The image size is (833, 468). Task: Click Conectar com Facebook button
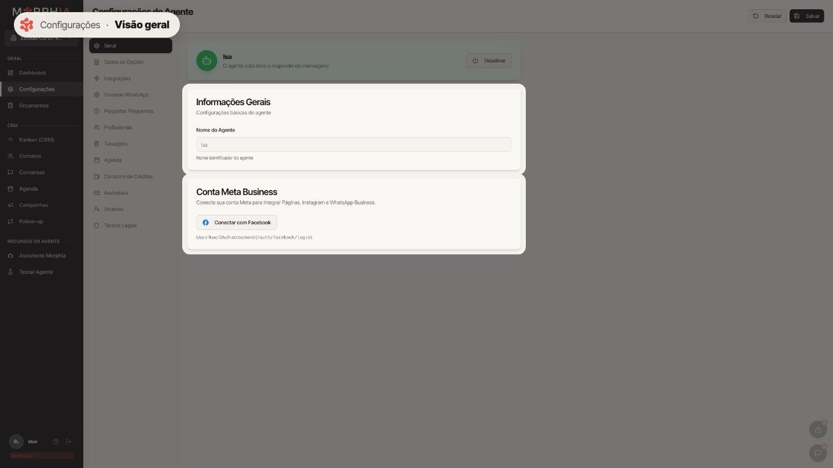coord(237,222)
